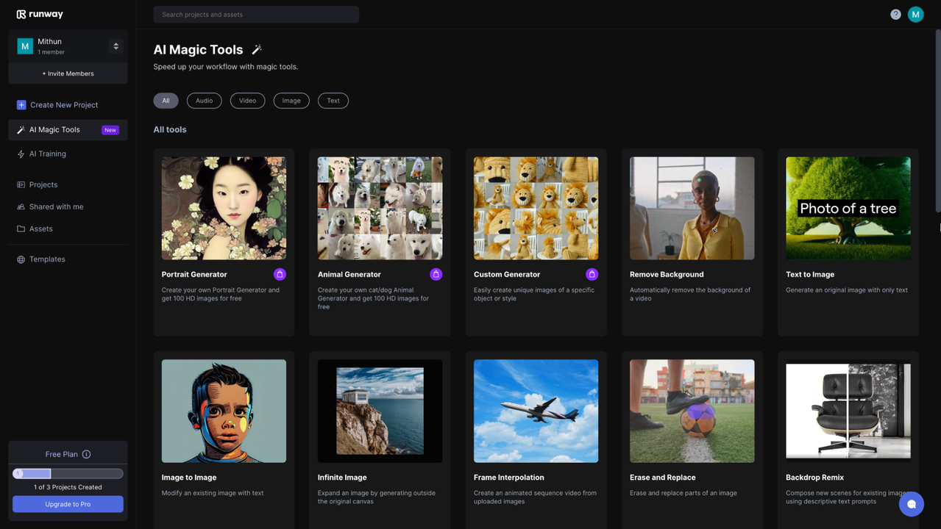Click the Custom Generator lock icon
Image resolution: width=941 pixels, height=529 pixels.
(592, 274)
